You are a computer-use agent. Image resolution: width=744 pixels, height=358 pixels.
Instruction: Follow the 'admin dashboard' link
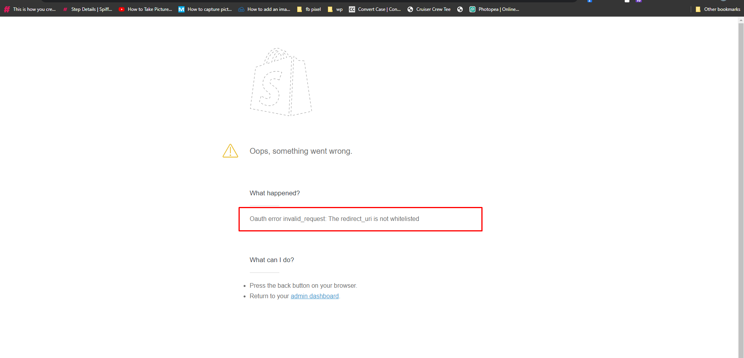315,296
